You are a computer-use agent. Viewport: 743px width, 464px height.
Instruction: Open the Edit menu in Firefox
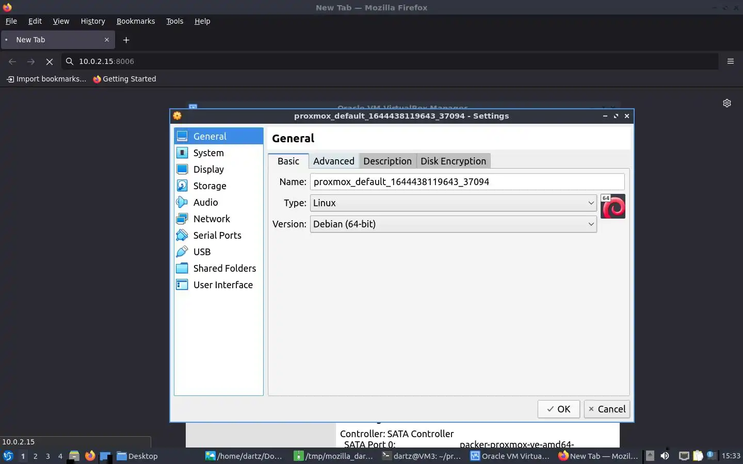coord(35,21)
